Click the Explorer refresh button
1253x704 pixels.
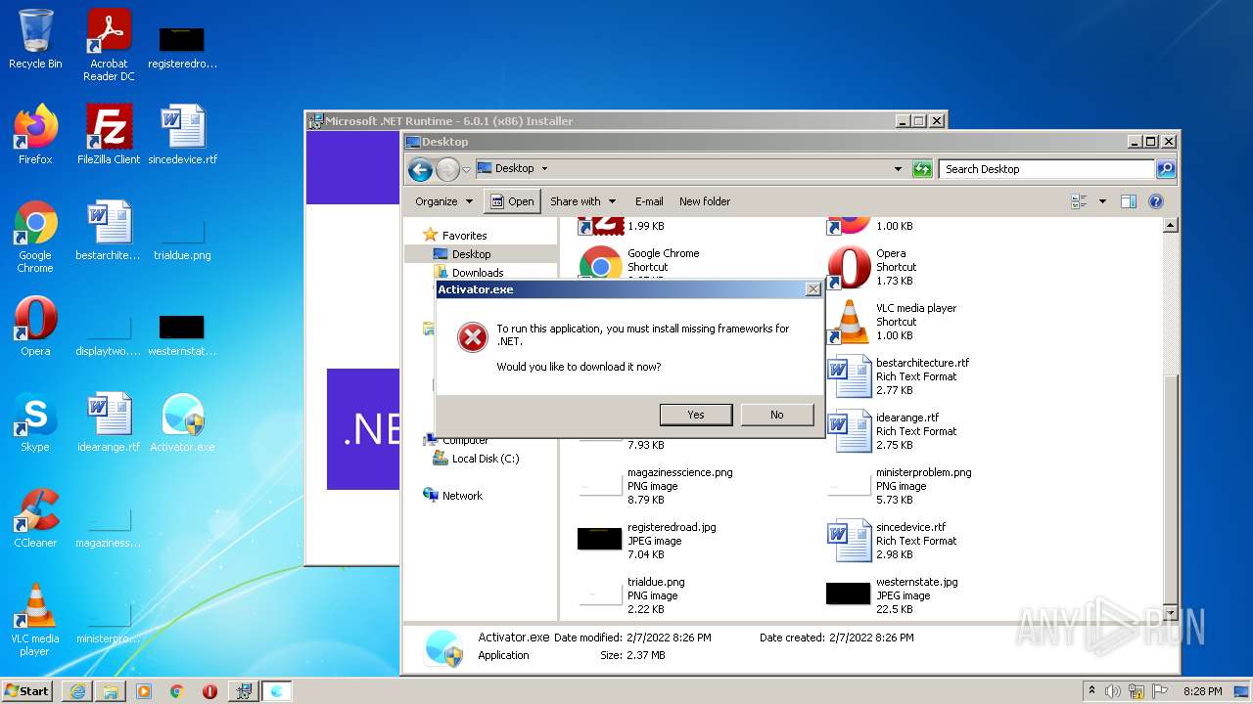922,169
